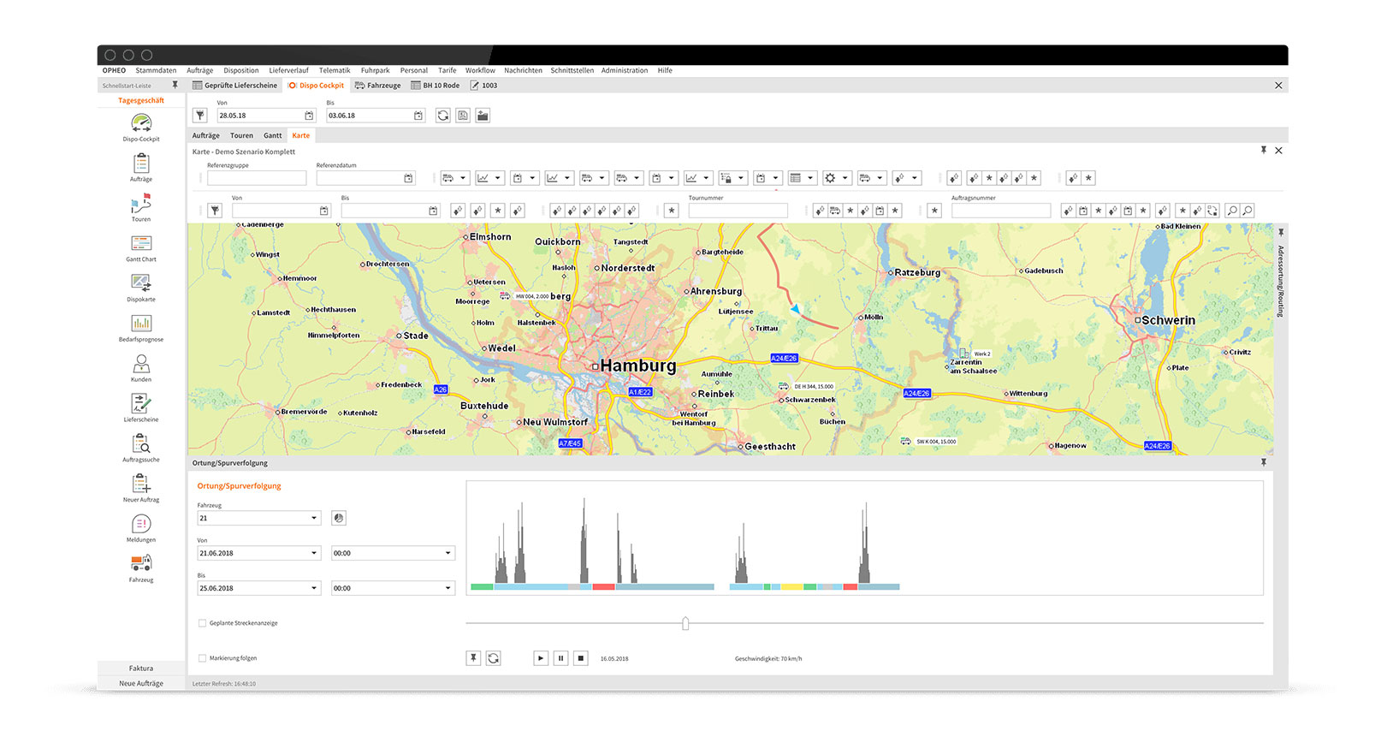Expand the gear settings dropdown arrow

pyautogui.click(x=845, y=178)
